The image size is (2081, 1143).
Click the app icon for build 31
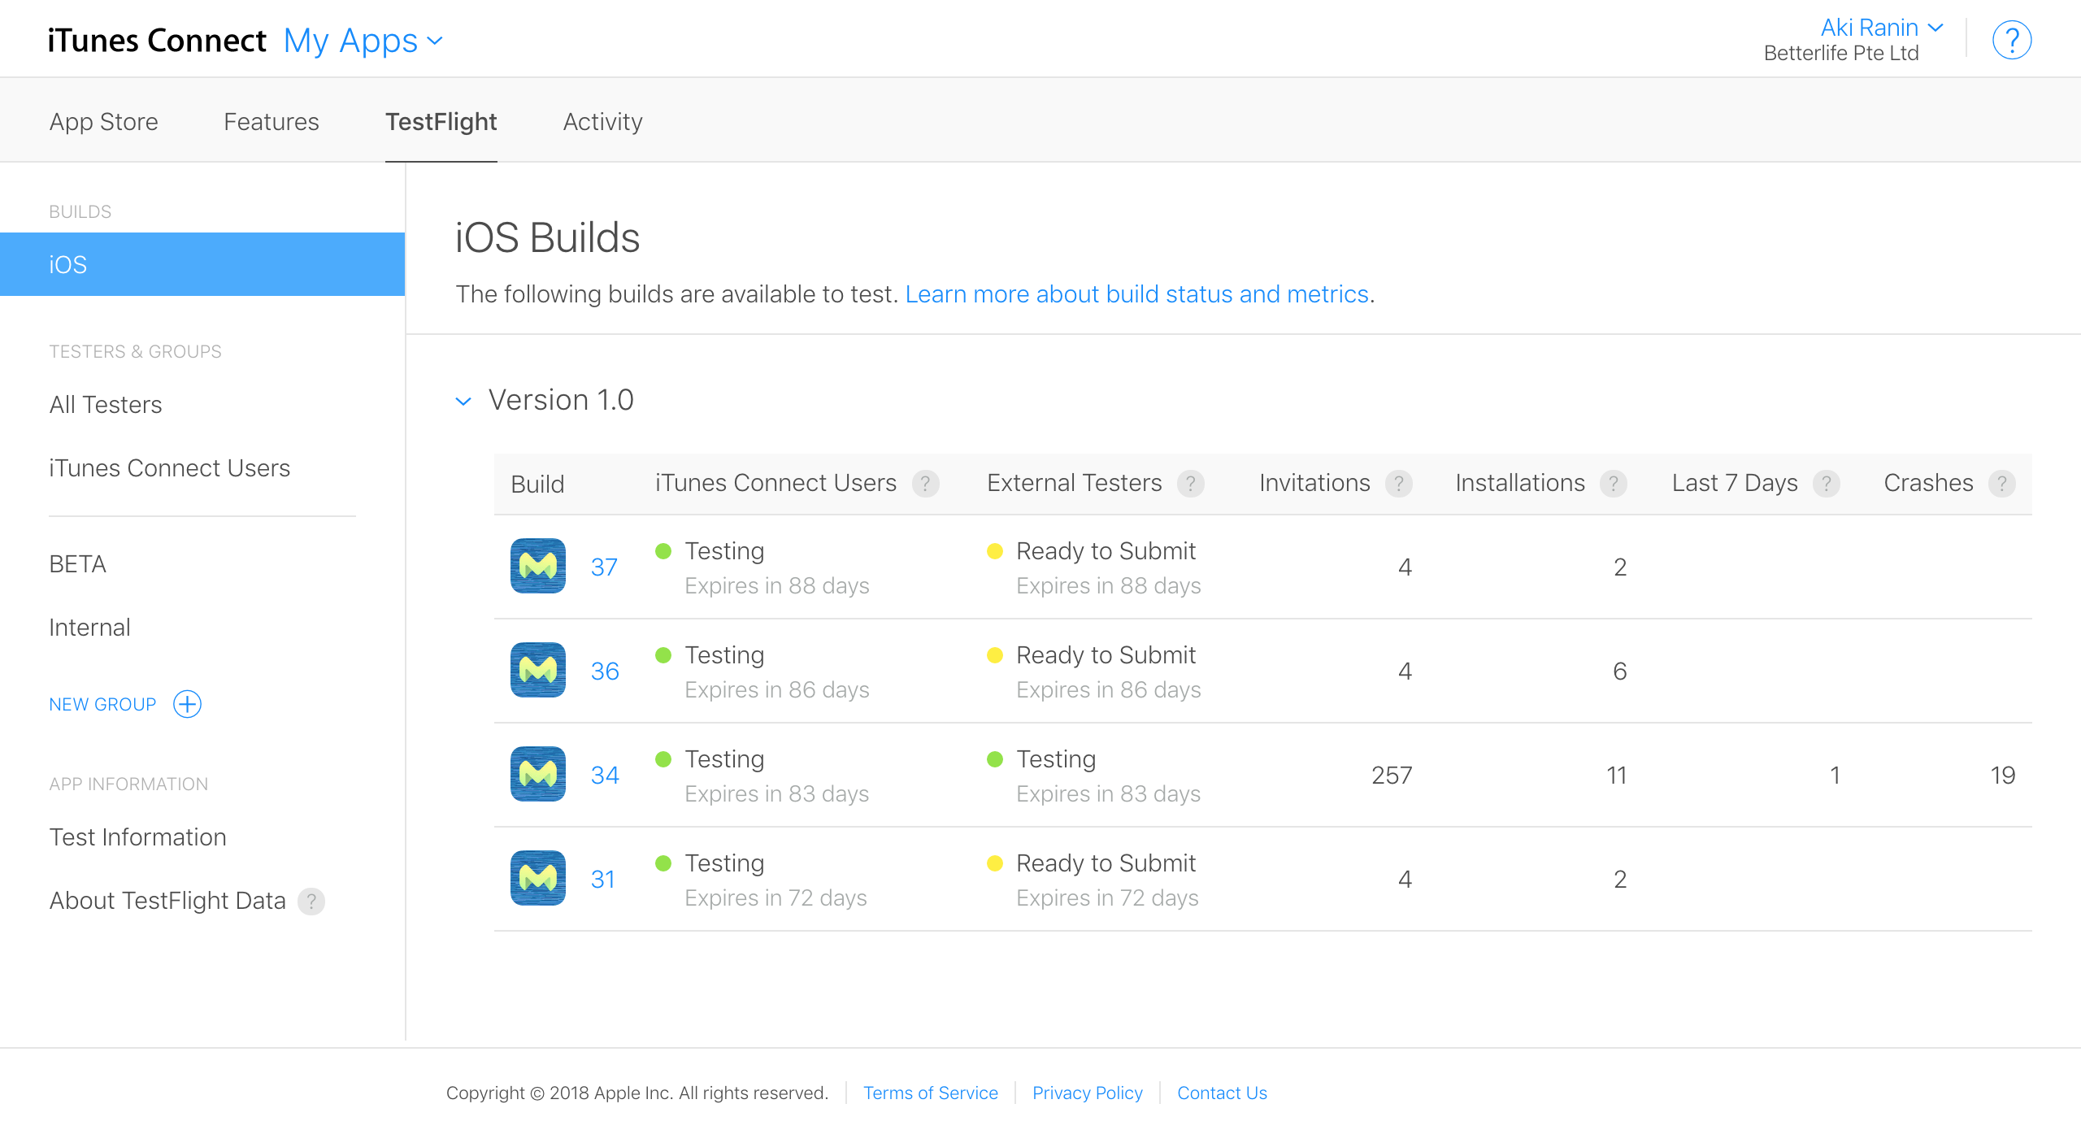tap(538, 878)
